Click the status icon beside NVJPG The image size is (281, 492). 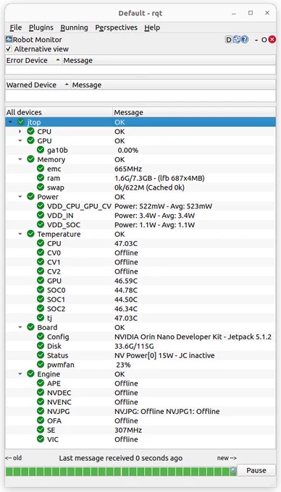pyautogui.click(x=41, y=411)
